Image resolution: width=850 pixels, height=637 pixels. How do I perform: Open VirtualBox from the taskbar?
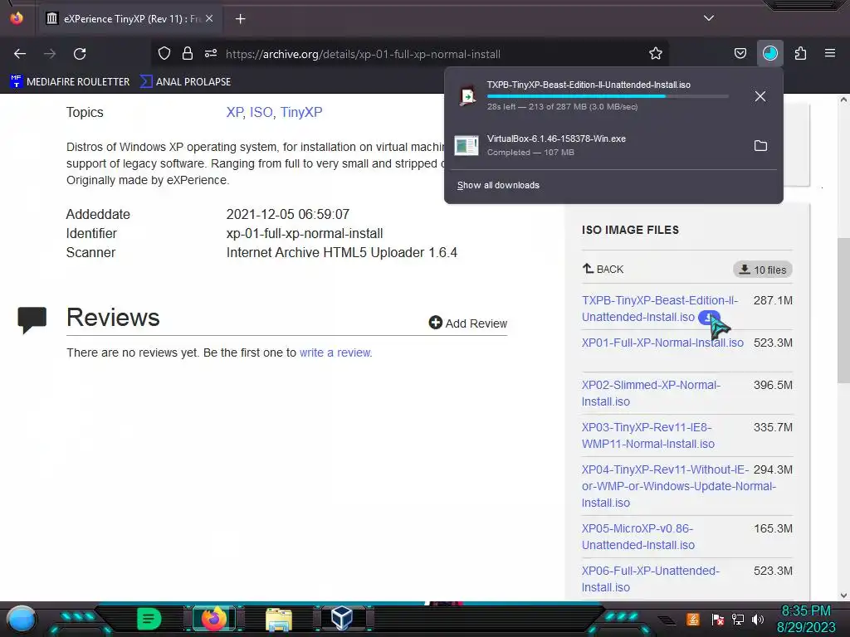click(342, 619)
